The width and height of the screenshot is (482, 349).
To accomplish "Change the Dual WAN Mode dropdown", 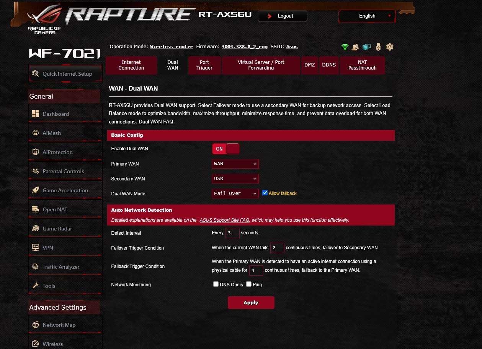I will pos(235,193).
